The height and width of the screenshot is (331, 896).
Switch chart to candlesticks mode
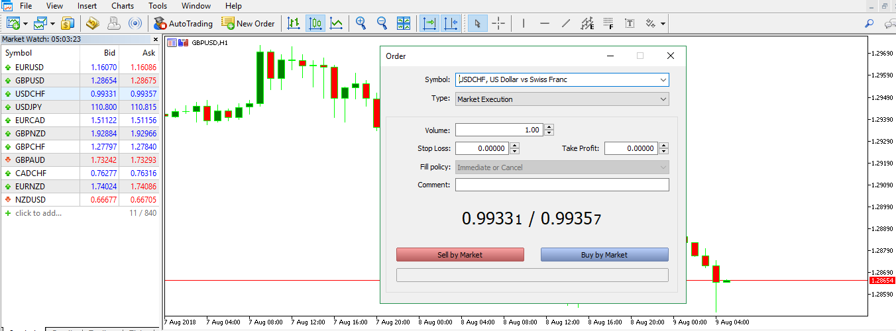click(315, 23)
